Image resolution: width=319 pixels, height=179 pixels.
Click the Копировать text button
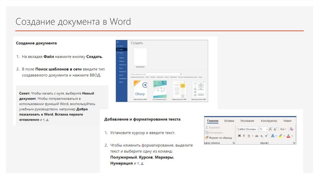point(216,133)
